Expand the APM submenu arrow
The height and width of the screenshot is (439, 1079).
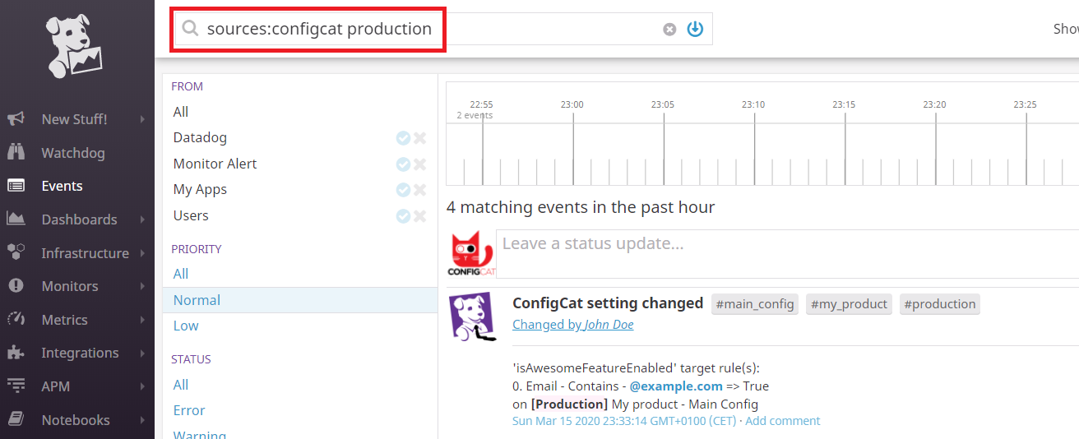142,386
